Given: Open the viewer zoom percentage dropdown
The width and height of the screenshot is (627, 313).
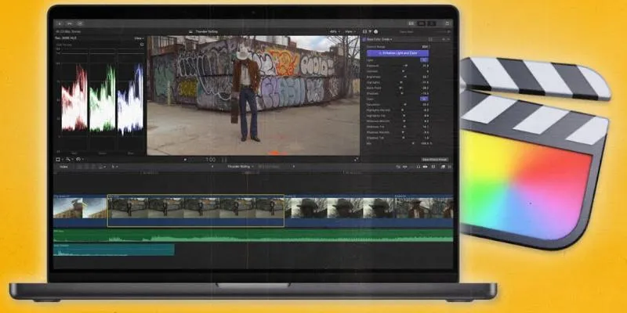Looking at the screenshot, I should 335,31.
